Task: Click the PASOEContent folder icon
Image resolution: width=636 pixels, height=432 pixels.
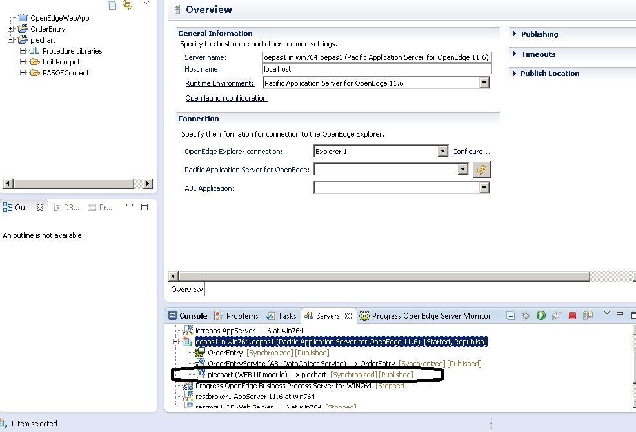Action: point(35,73)
